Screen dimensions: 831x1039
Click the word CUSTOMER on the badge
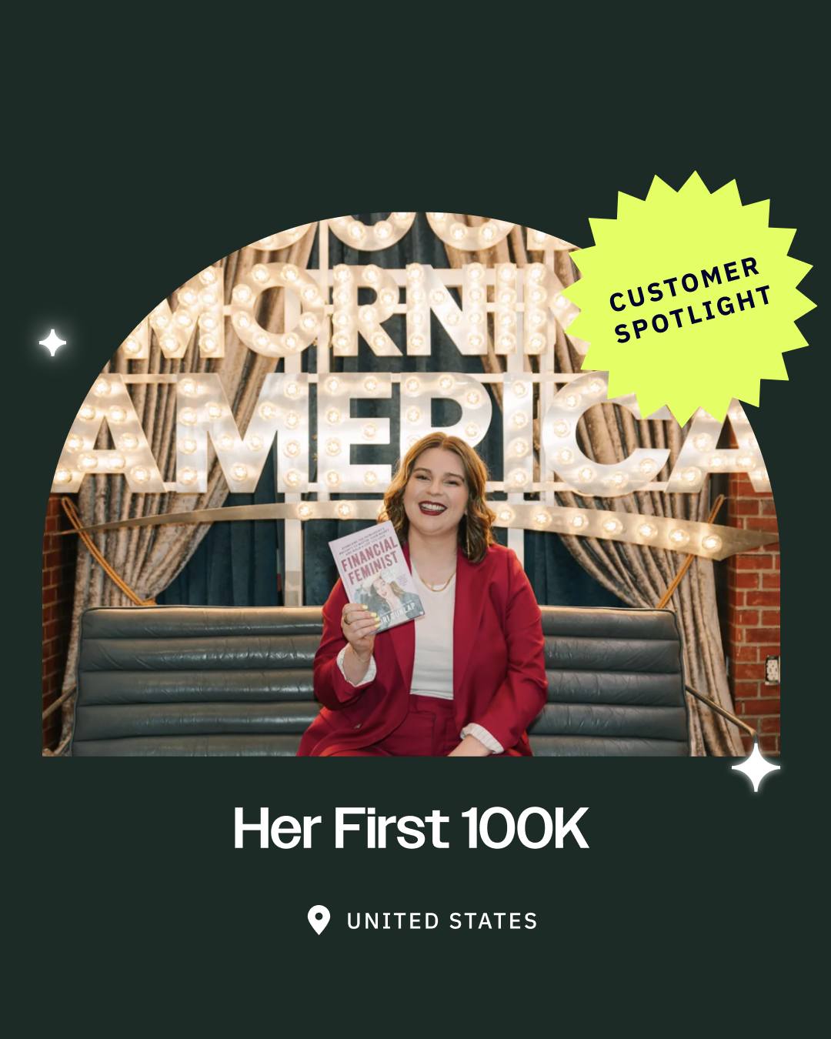click(685, 284)
